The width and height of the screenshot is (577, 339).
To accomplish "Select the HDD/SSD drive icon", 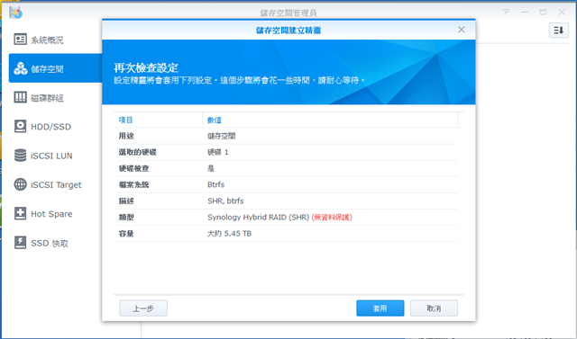I will 20,126.
